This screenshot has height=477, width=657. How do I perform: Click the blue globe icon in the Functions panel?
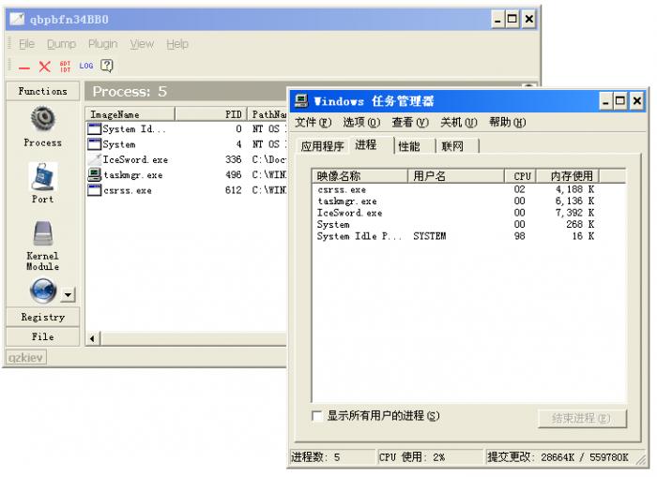[x=43, y=291]
